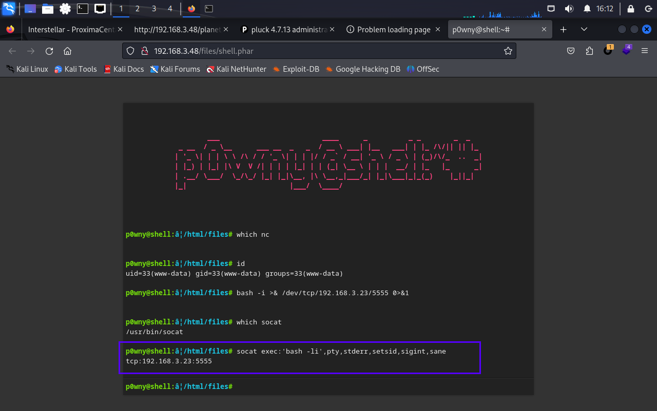Open the notifications bell in the tray
This screenshot has width=657, height=411.
[587, 9]
